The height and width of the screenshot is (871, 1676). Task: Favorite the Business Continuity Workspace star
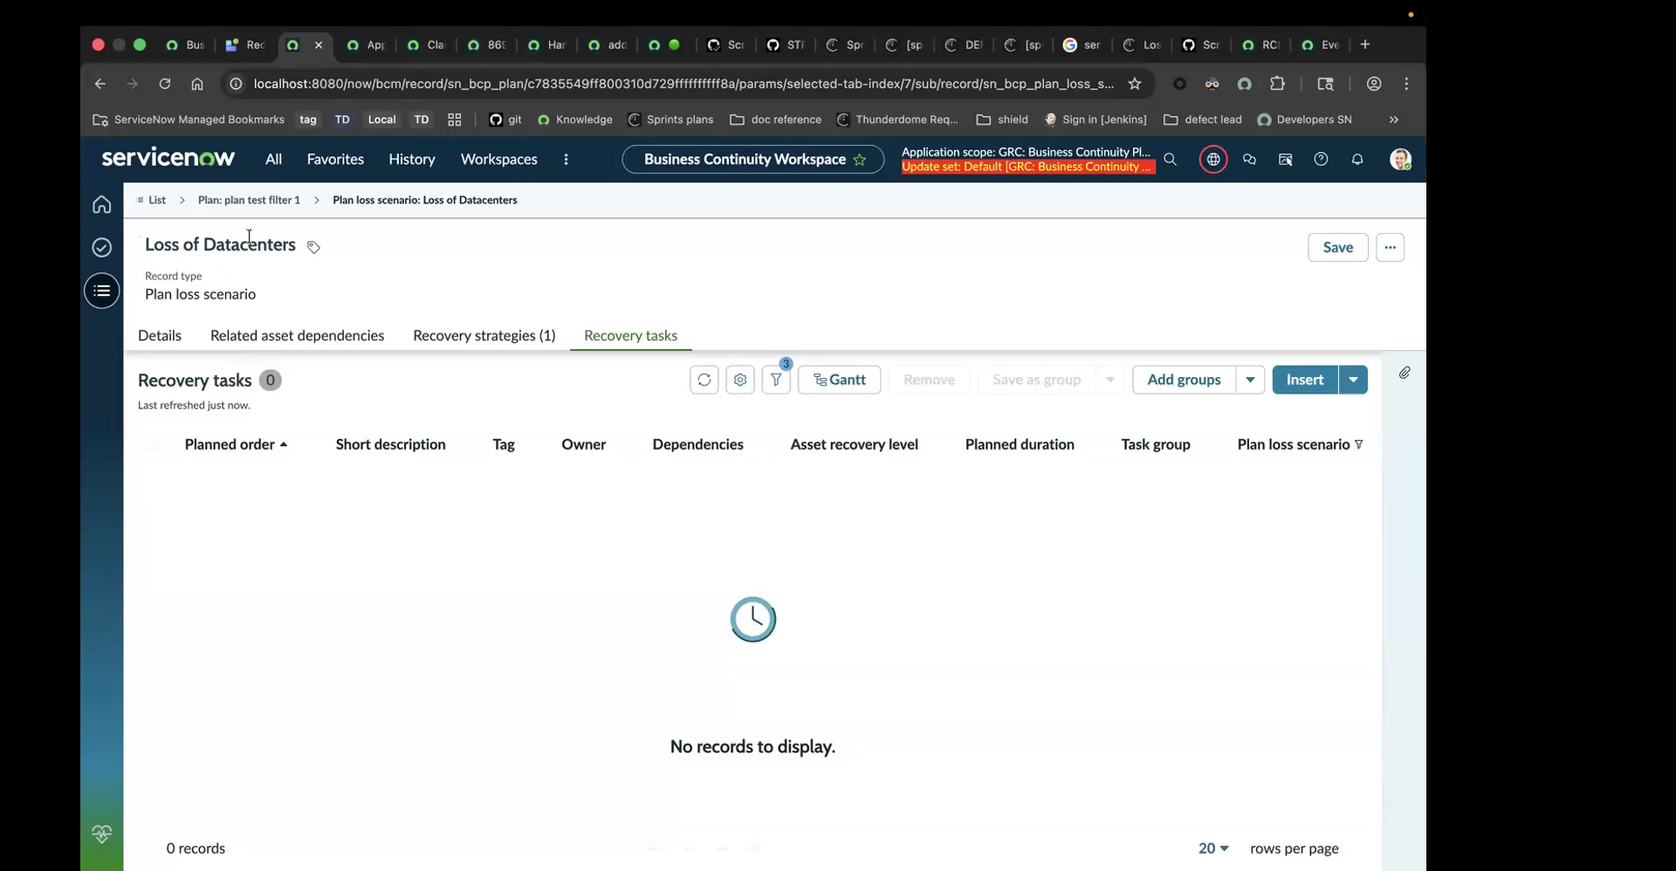click(860, 160)
